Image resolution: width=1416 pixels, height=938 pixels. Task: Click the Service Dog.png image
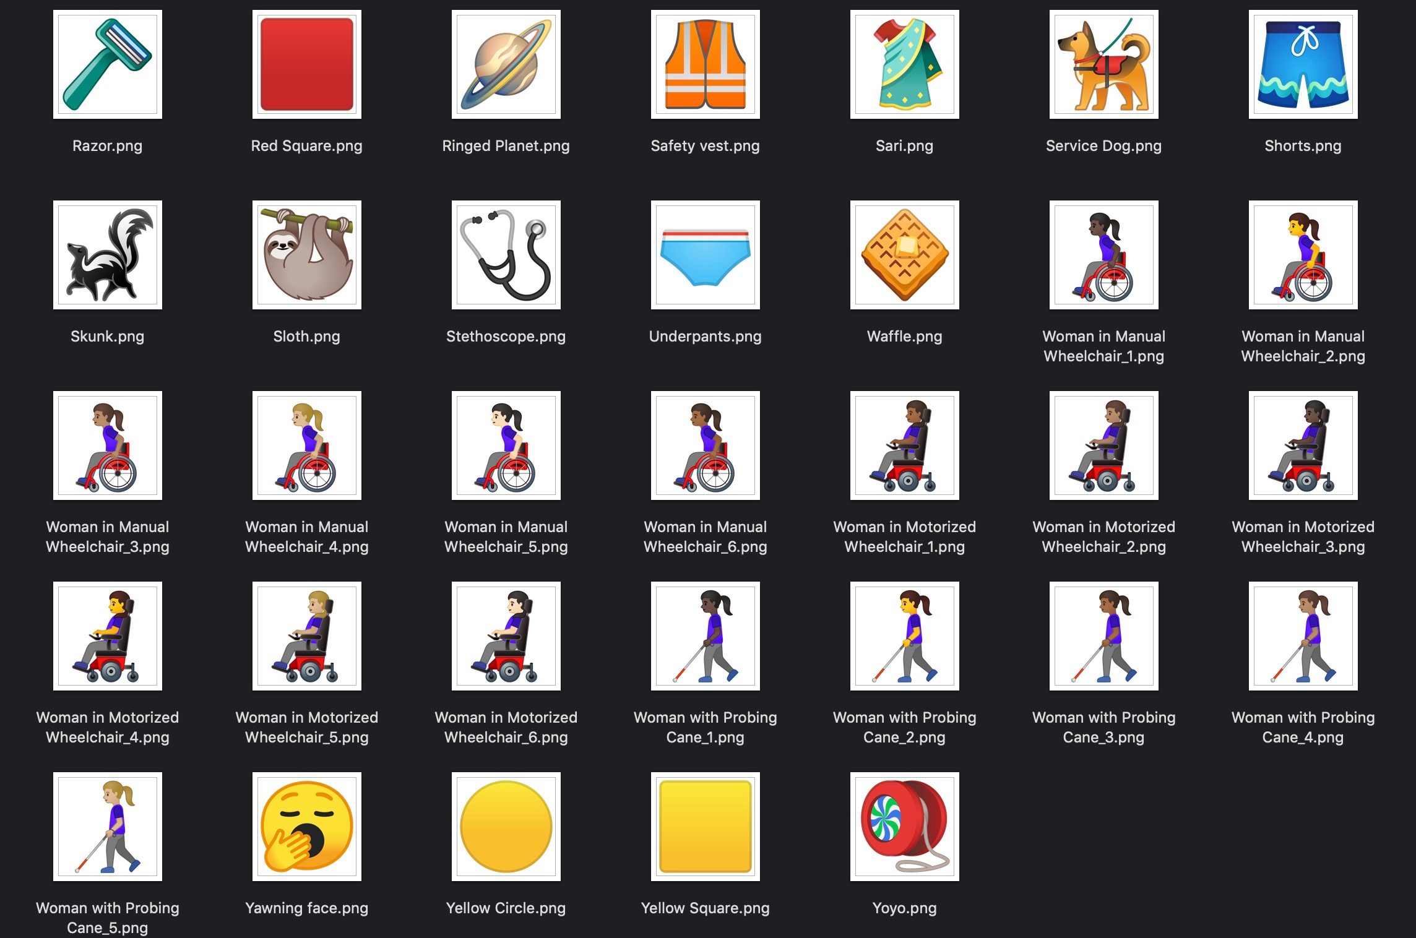tap(1103, 64)
